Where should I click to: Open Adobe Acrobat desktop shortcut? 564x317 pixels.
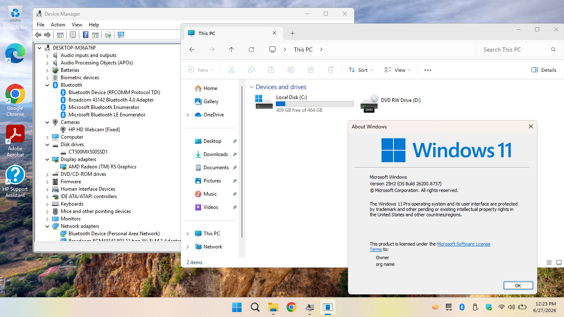pos(15,141)
